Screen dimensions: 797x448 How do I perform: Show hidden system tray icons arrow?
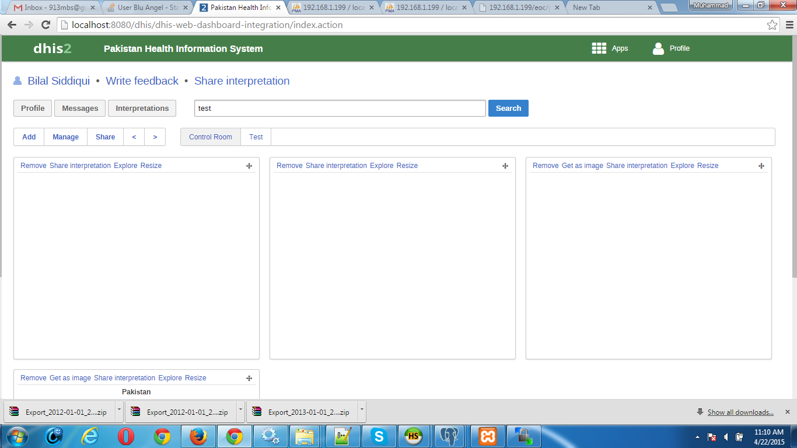[x=698, y=436]
